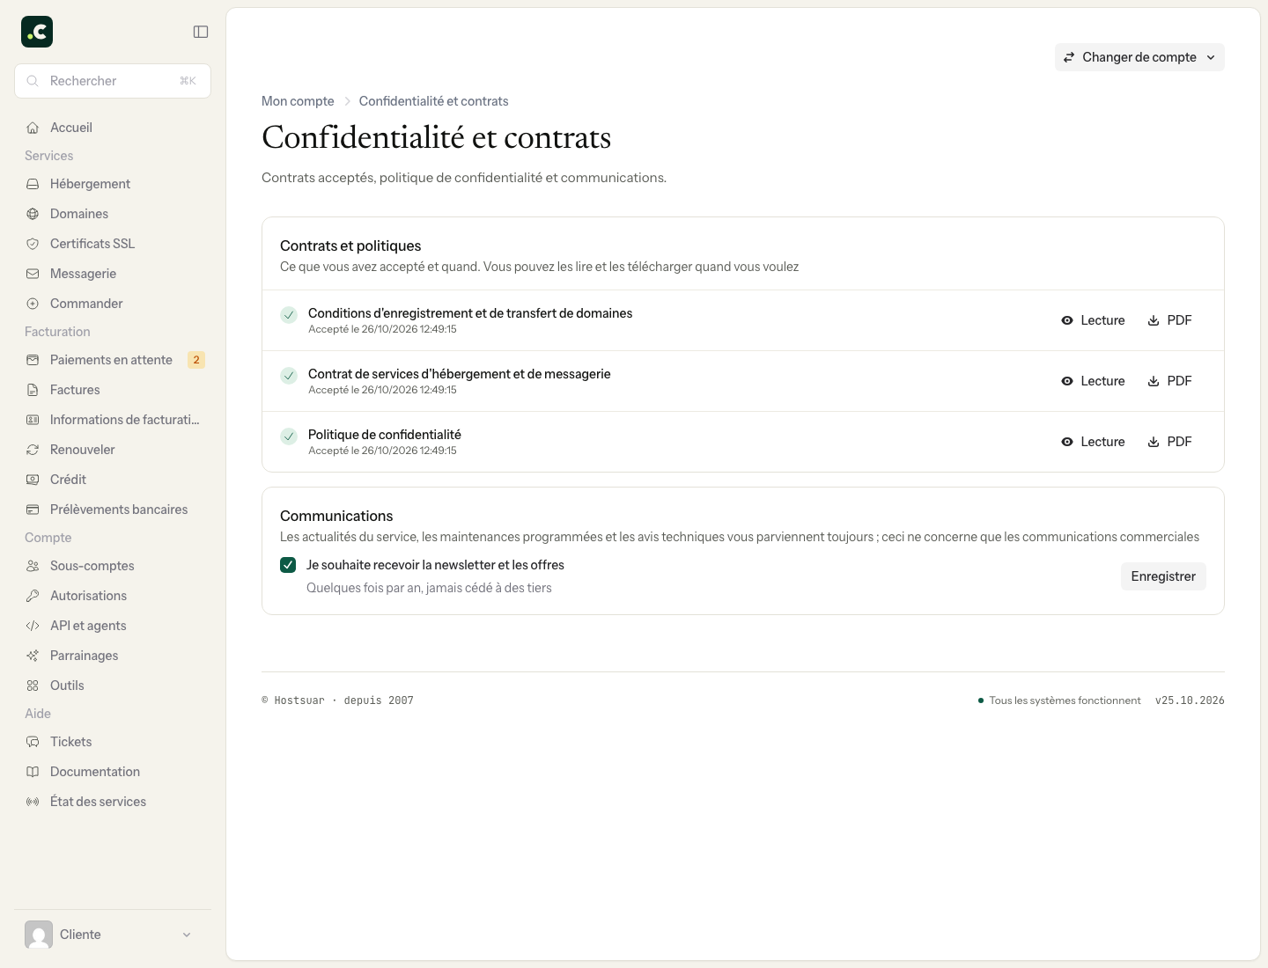
Task: Read the domain registration conditions via Lecture
Action: coord(1093,320)
